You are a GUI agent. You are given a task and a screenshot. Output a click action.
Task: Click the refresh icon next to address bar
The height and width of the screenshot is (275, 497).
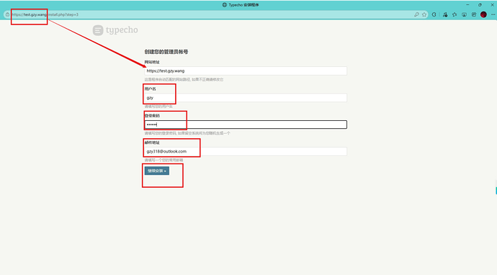click(434, 14)
